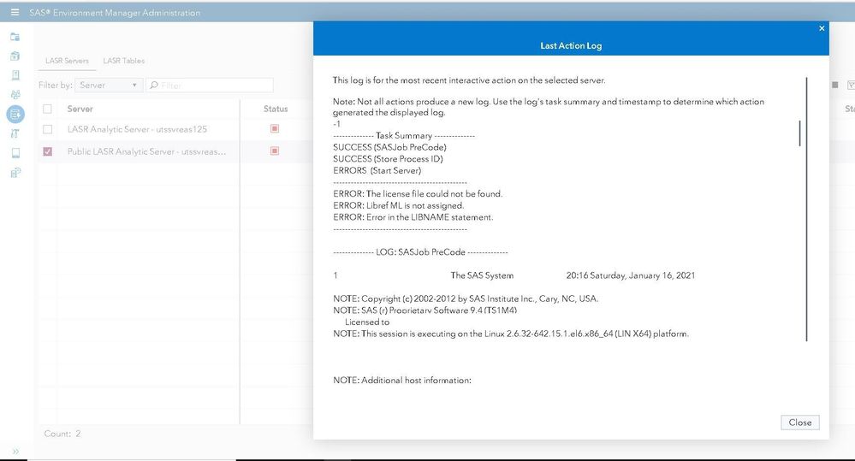Select the 'Public LASR Analytic Server' row text
This screenshot has width=855, height=461.
click(x=146, y=151)
